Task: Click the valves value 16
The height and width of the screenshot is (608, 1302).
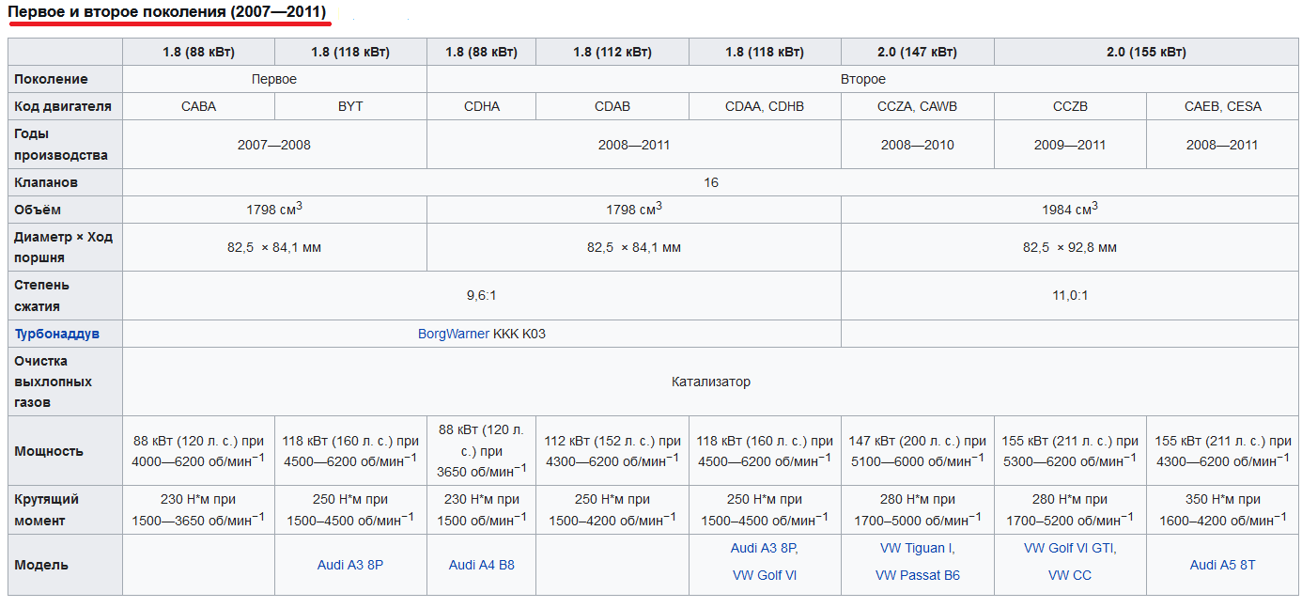Action: [711, 182]
